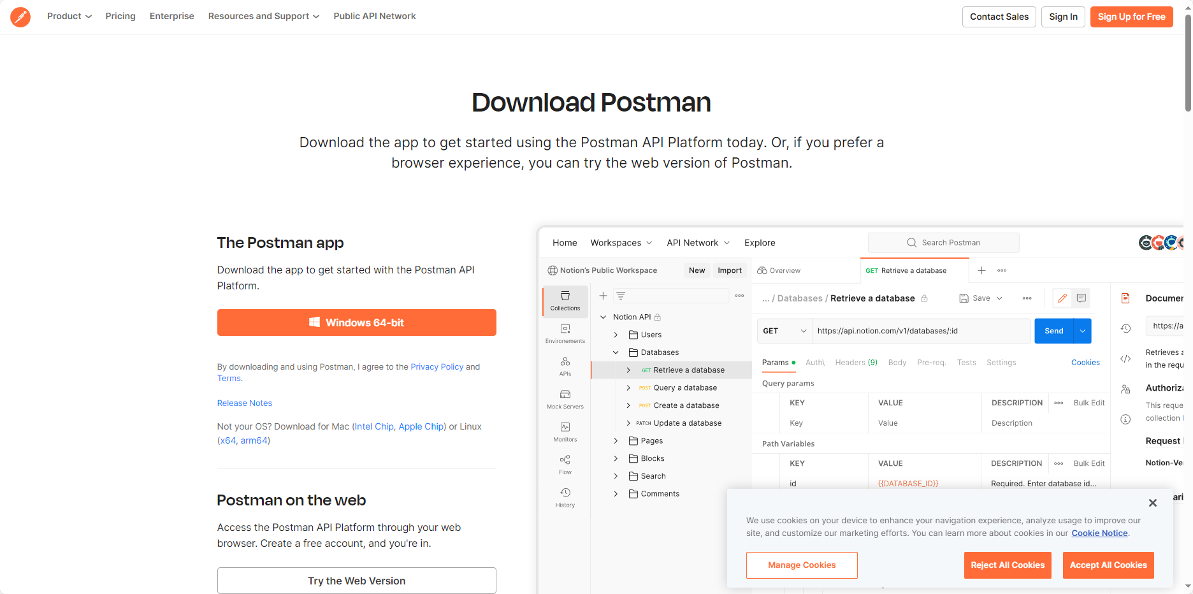Click Reject All Cookies

tap(1008, 565)
